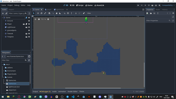The width and height of the screenshot is (176, 99).
Task: Choose the Scale Mode tool
Action: coord(45,13)
